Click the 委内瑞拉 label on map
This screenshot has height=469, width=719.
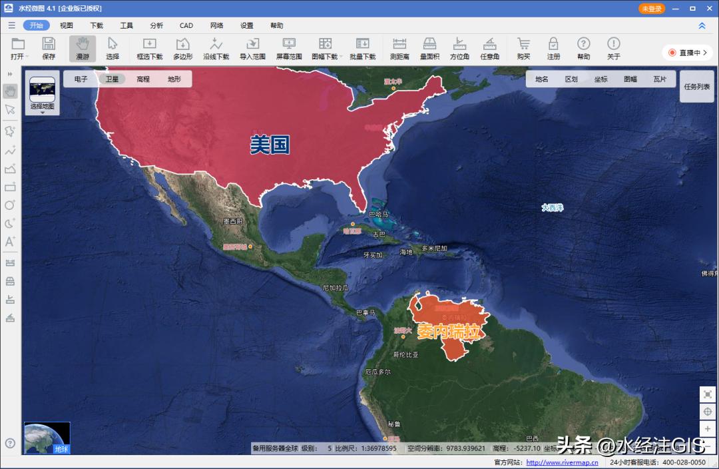[448, 331]
